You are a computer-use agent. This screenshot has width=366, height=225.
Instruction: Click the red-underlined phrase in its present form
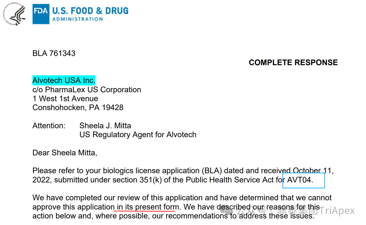[x=148, y=207]
